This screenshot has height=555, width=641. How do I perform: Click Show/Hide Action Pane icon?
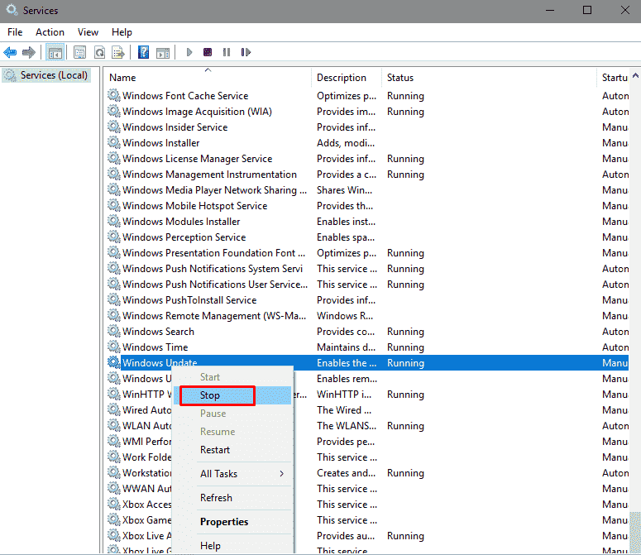click(163, 52)
